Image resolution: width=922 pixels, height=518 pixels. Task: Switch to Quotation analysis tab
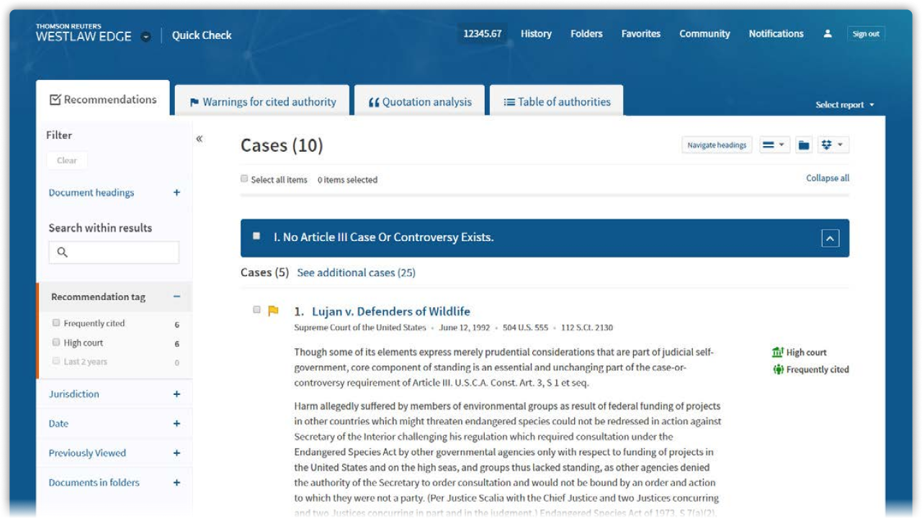click(x=420, y=102)
